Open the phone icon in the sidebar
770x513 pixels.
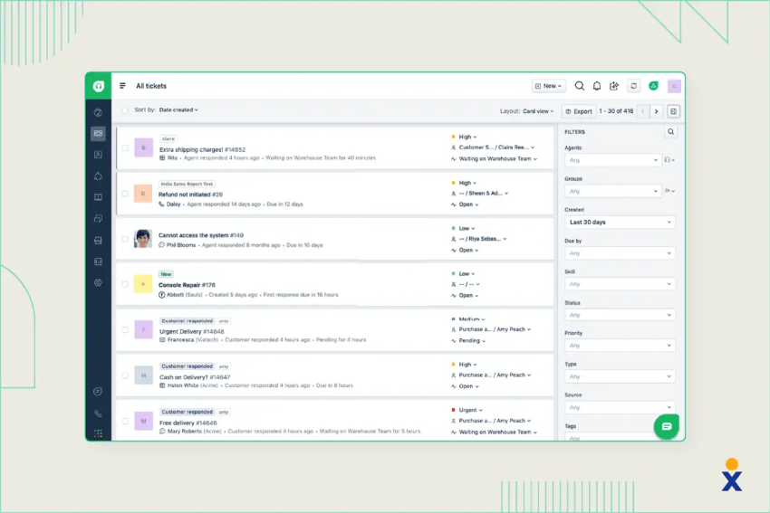pos(98,413)
